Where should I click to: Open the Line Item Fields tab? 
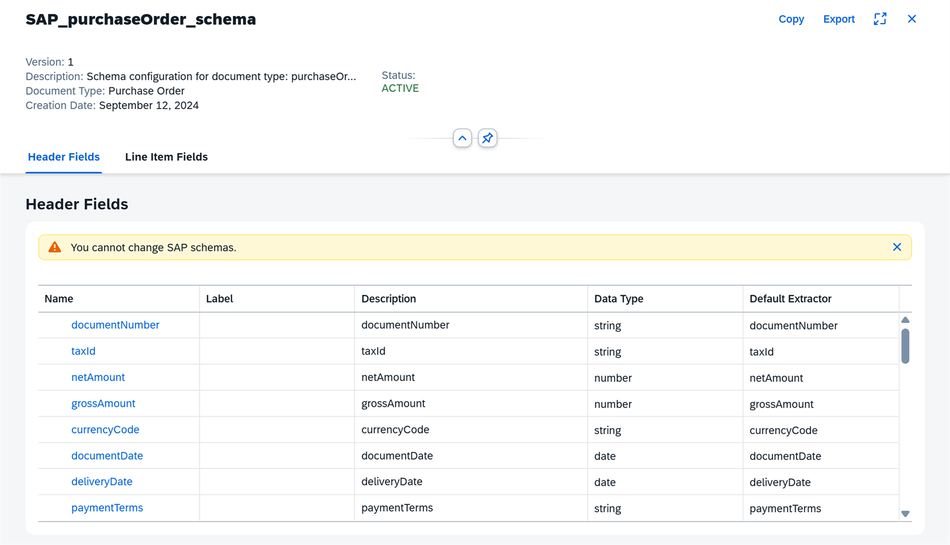[x=166, y=157]
